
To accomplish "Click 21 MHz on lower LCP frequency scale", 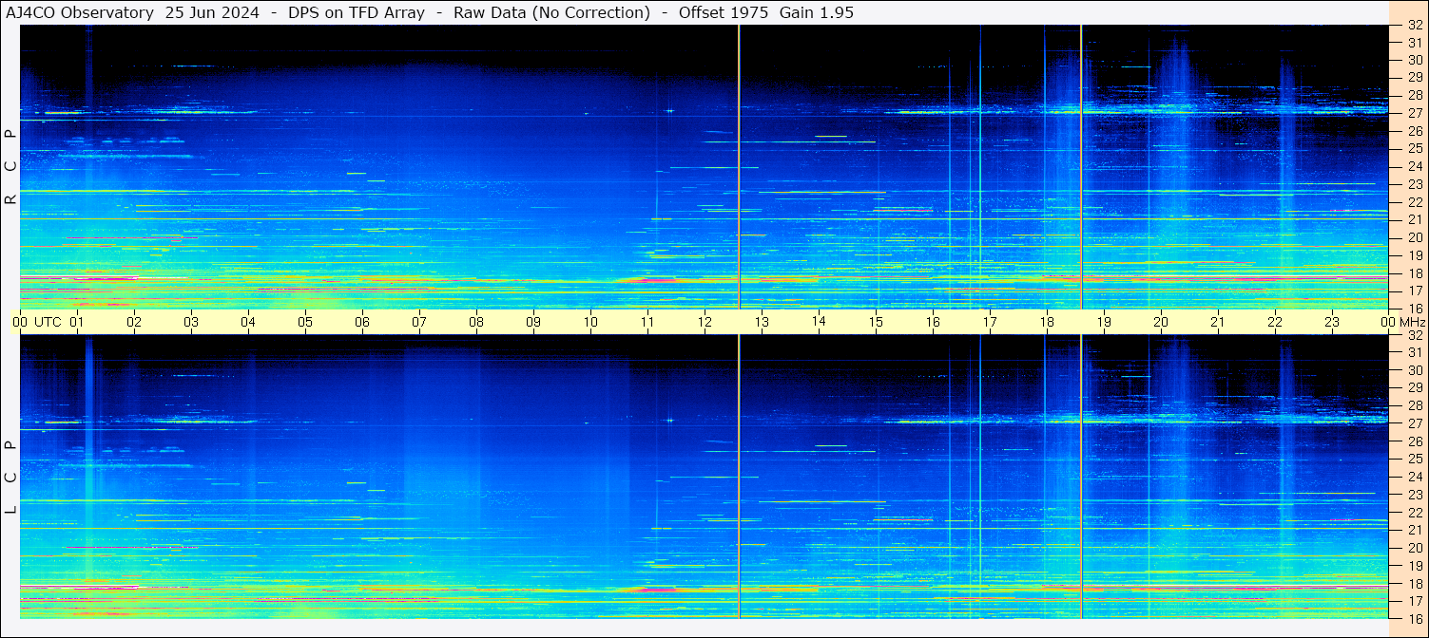I will click(1415, 530).
